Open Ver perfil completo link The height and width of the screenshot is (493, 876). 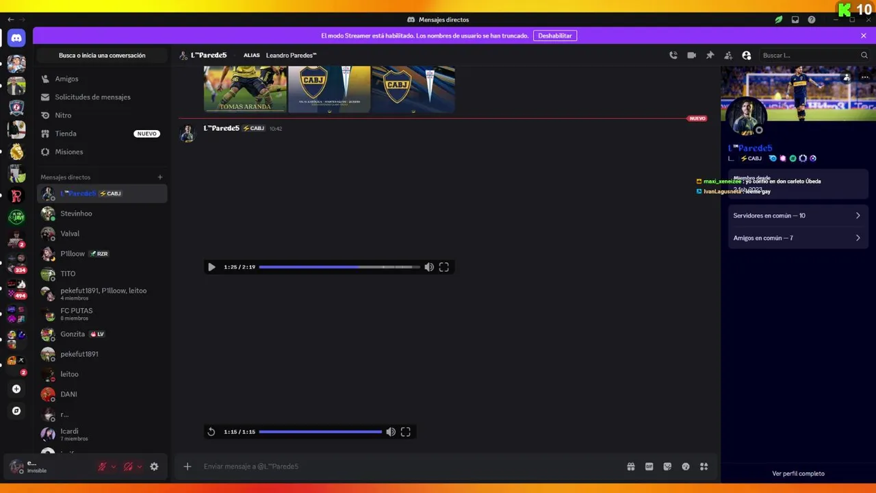click(798, 474)
